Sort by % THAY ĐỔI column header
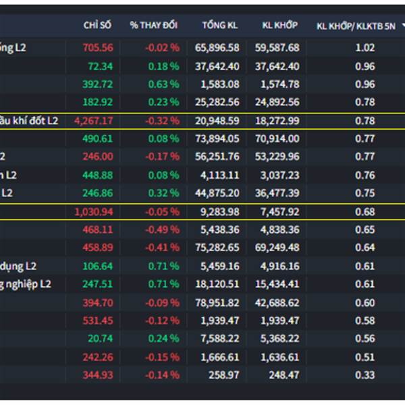405x405 pixels. (154, 25)
